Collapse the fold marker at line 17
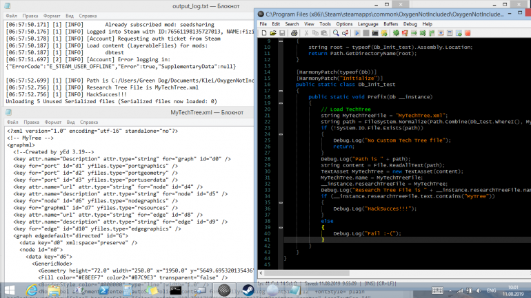The height and width of the screenshot is (298, 531). pyautogui.click(x=281, y=91)
